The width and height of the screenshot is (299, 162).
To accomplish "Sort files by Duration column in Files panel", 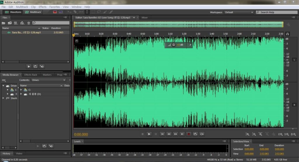I will click(60, 28).
